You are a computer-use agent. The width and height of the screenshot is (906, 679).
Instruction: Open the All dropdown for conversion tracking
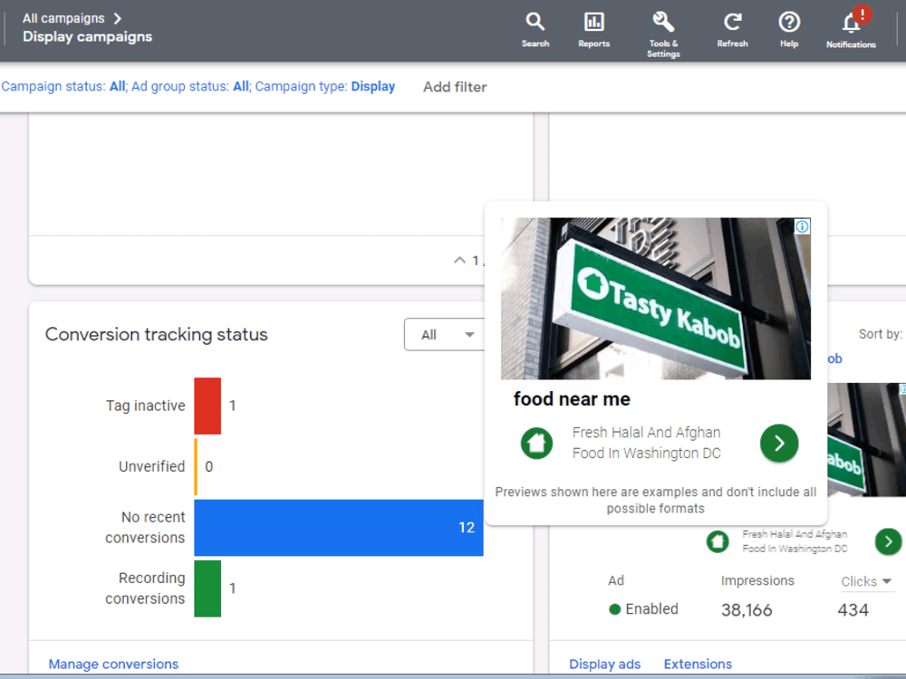coord(444,335)
